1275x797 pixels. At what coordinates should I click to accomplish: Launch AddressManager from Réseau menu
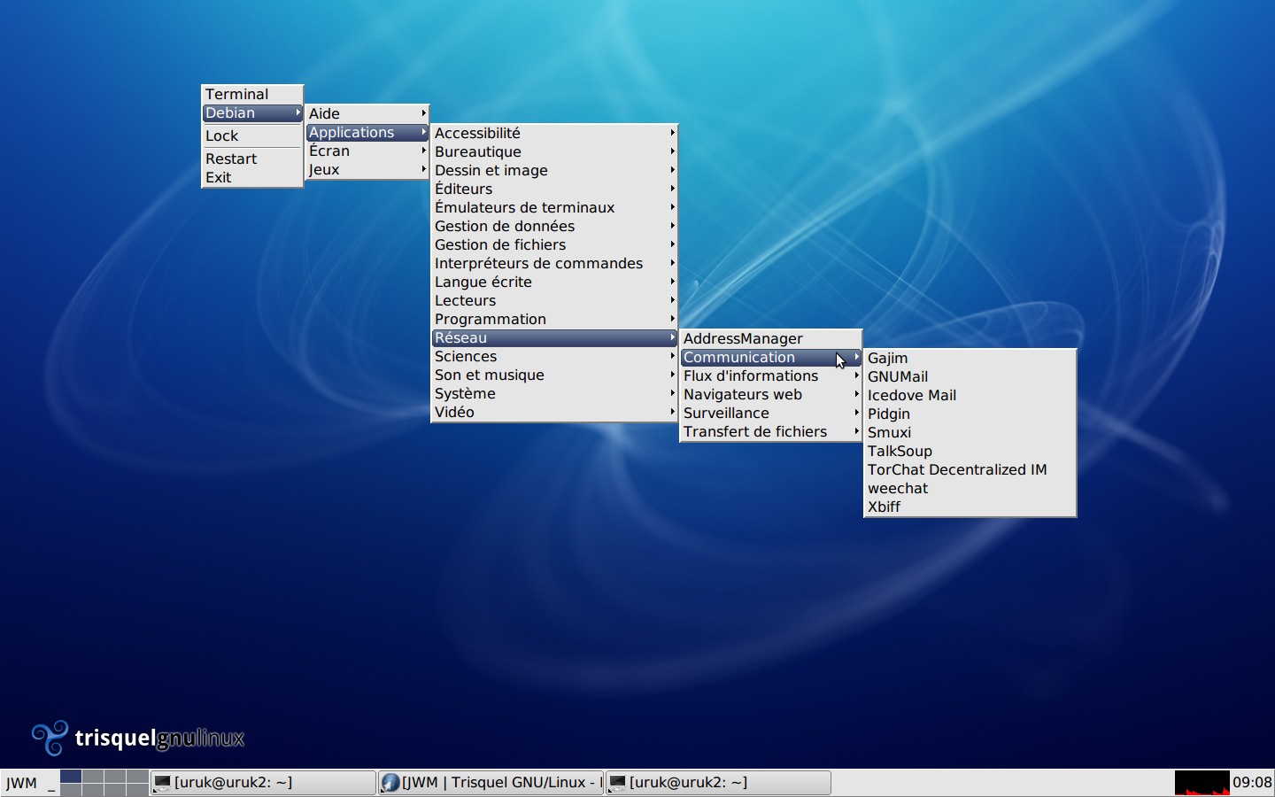(x=771, y=338)
